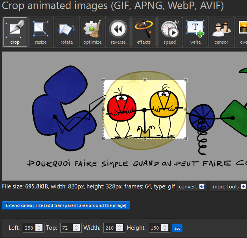This screenshot has height=238, width=247.
Task: Click the red bird inside the crop selection
Action: pos(122,107)
